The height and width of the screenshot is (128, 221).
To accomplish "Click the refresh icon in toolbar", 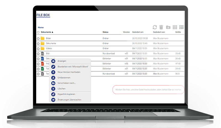I will pos(155,27).
